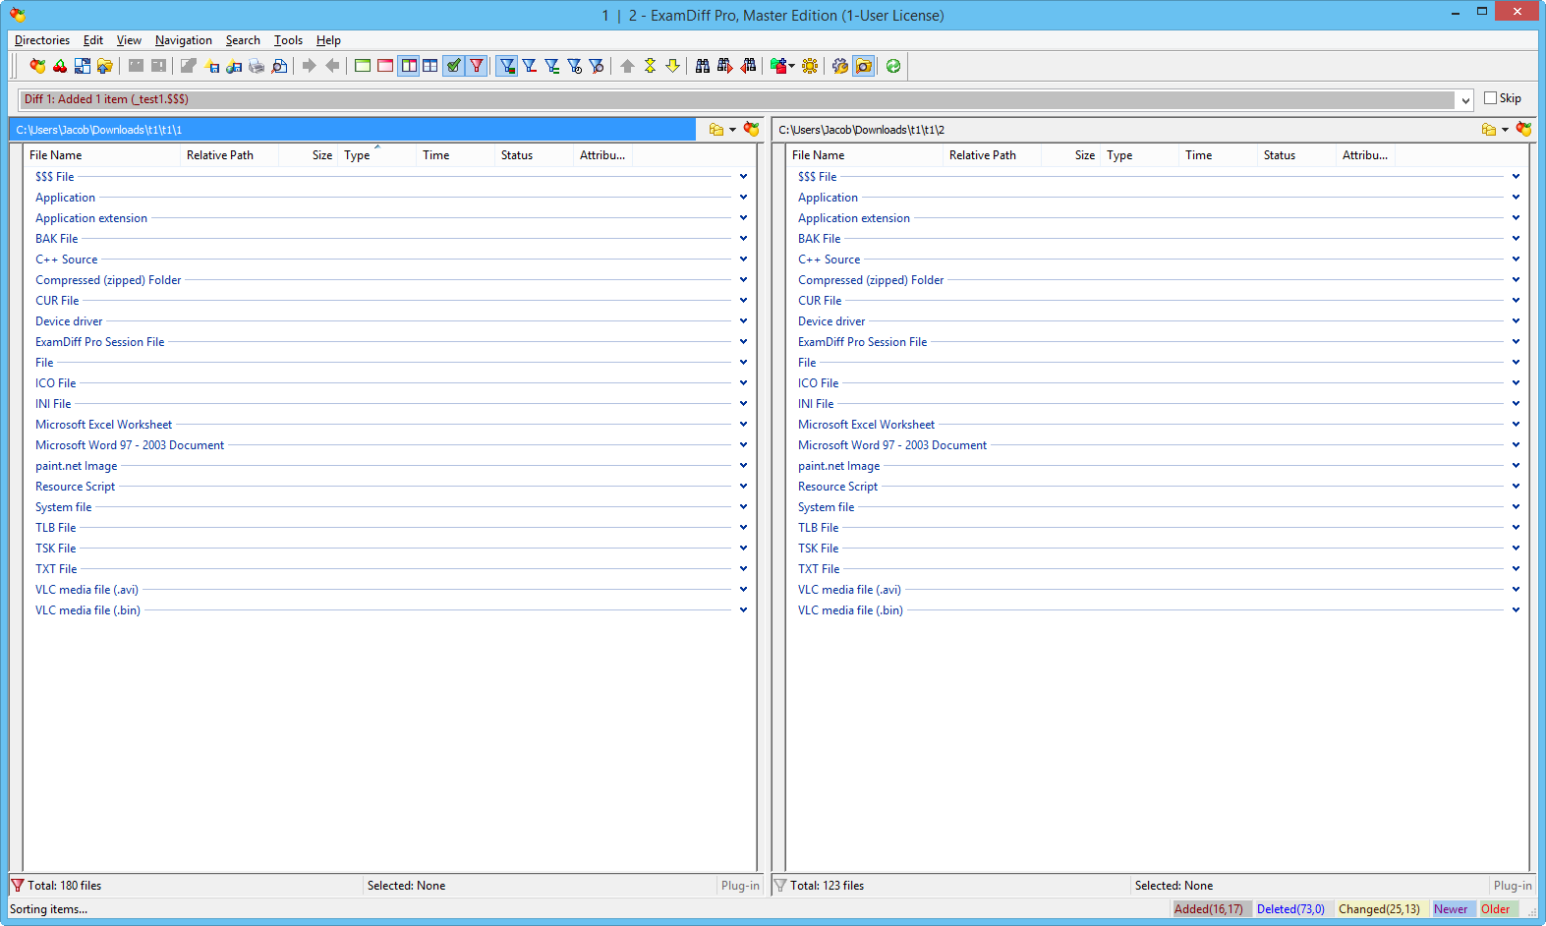Toggle the highlighted folder view toolbar button
The image size is (1546, 926).
coord(864,66)
